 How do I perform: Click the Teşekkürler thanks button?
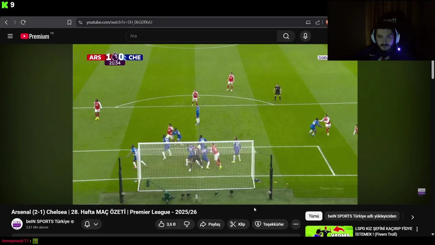(270, 224)
